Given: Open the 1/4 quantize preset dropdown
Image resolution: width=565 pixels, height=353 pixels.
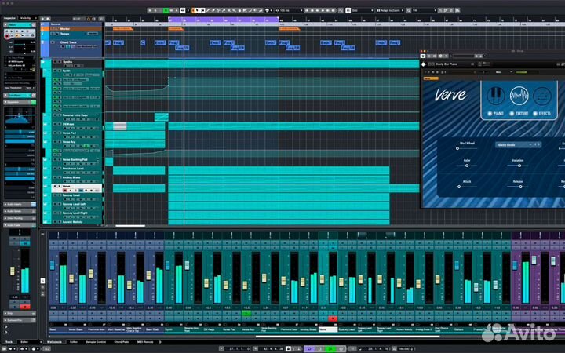Looking at the screenshot, I should point(425,10).
